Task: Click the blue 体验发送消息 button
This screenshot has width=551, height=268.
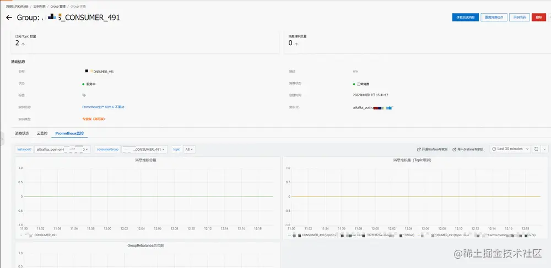Action: point(465,17)
